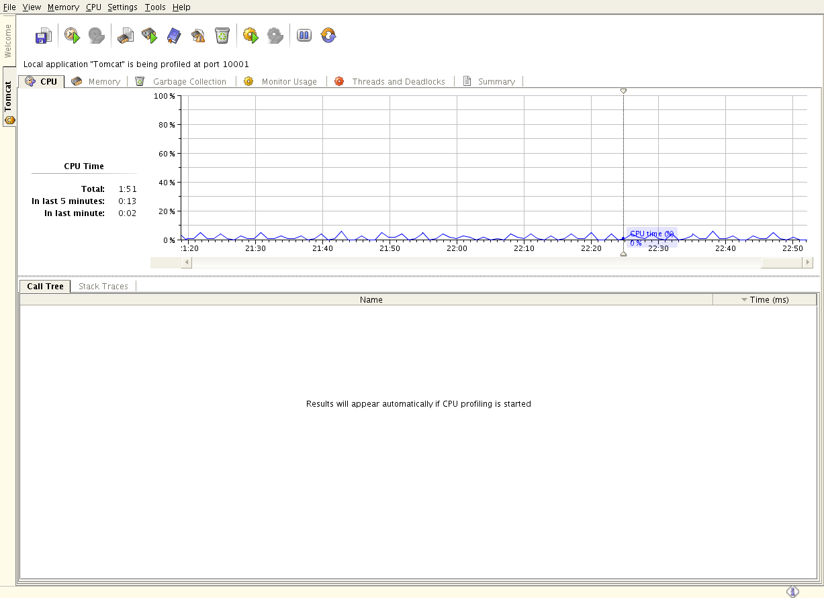Open the Threads and Deadlocks tab
The width and height of the screenshot is (824, 598).
coord(390,81)
